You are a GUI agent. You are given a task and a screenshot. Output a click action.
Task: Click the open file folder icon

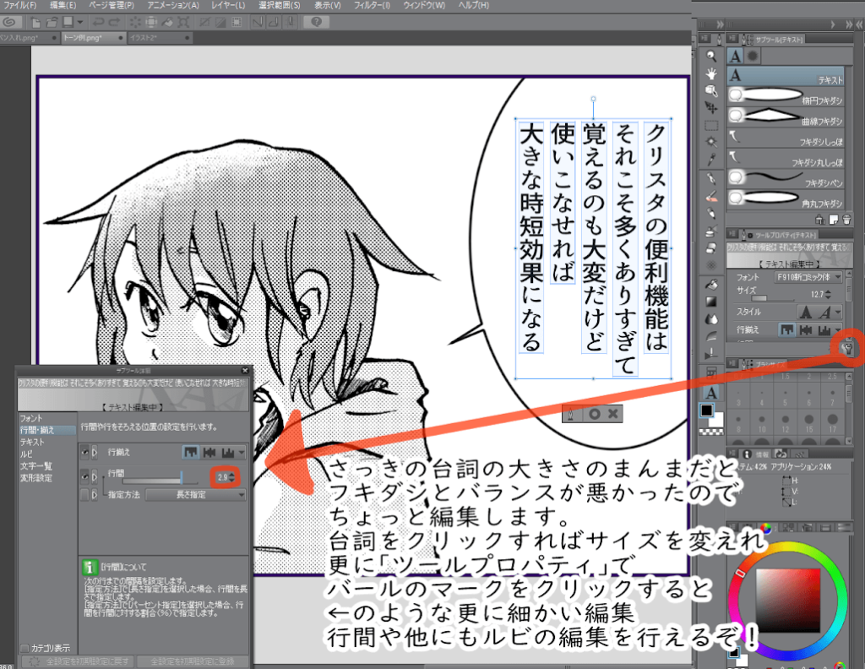(x=52, y=22)
